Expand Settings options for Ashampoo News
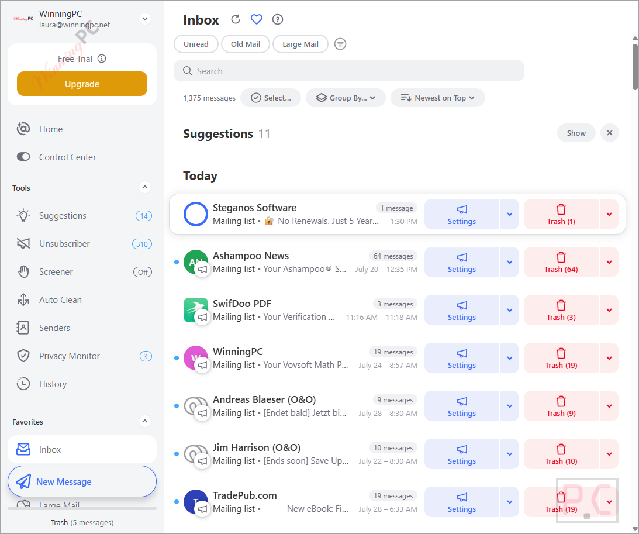639x534 pixels. tap(510, 262)
